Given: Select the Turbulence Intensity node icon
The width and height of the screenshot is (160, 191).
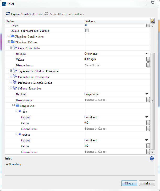Looking at the screenshot, I should click(x=15, y=77).
